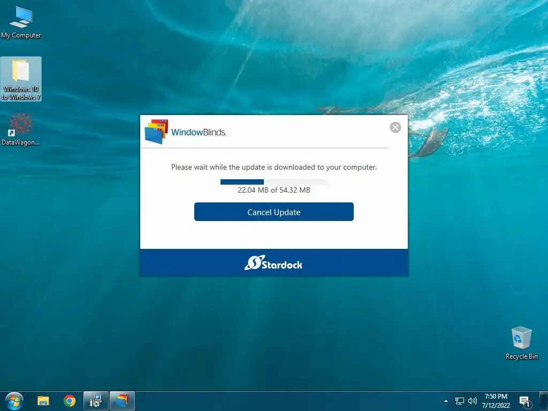Click the Show Desktop strip in taskbar

click(544, 401)
